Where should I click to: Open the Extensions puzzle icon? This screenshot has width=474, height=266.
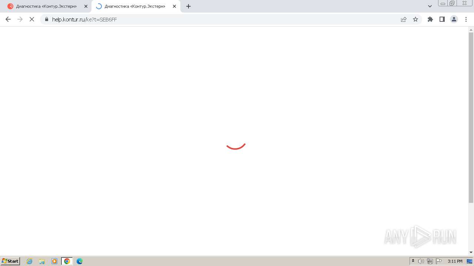point(430,19)
